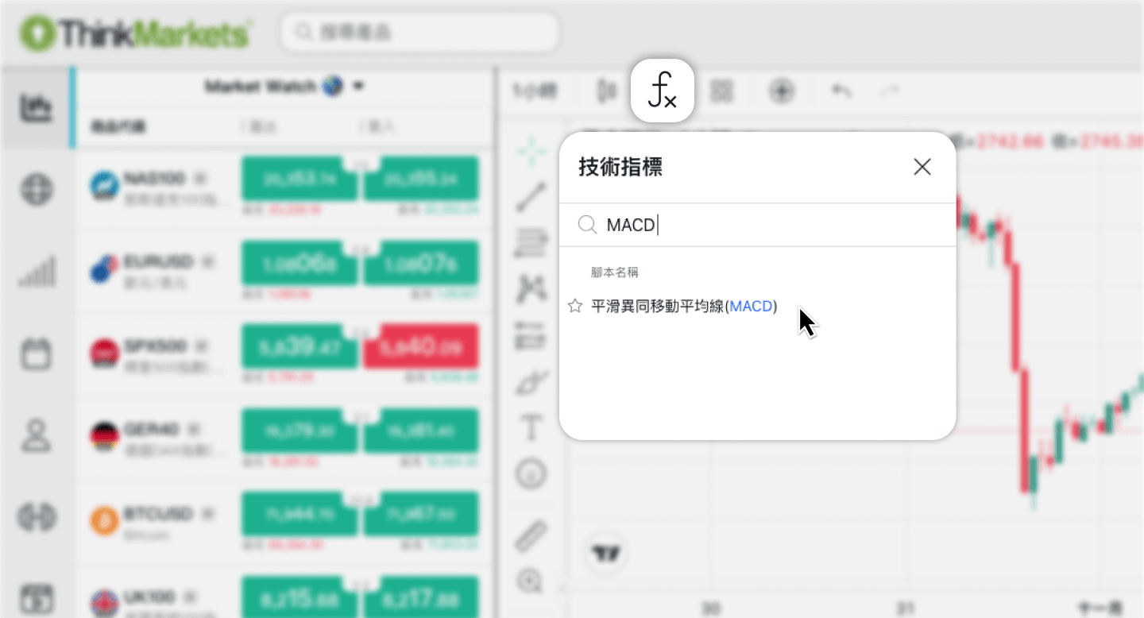Screen dimensions: 1144x618
Task: Open the candle chart type selector
Action: 605,91
